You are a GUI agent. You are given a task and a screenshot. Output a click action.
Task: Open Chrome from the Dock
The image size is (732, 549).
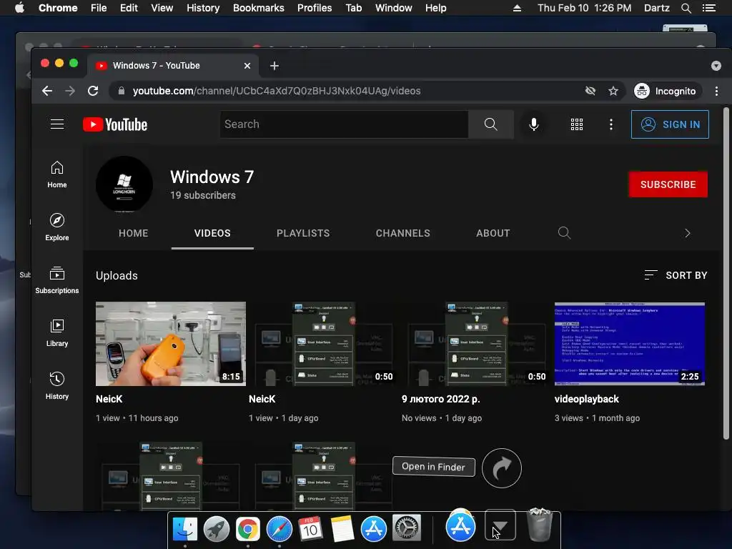[248, 529]
